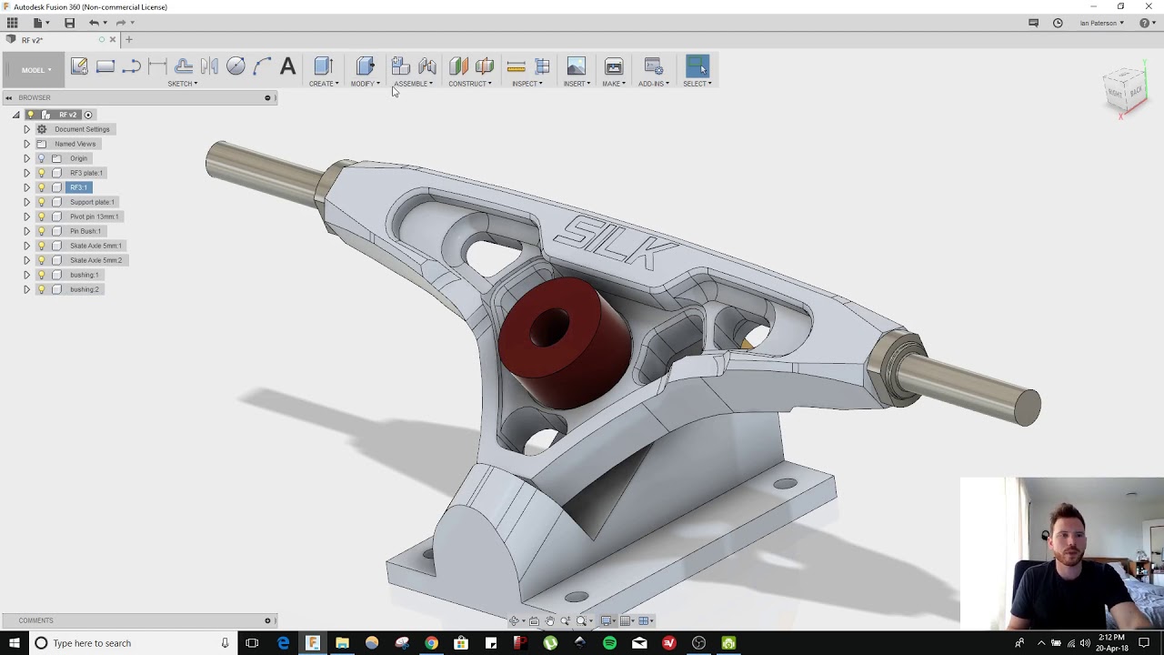The image size is (1164, 655).
Task: Open the Data Panel grid icon
Action: [x=13, y=23]
